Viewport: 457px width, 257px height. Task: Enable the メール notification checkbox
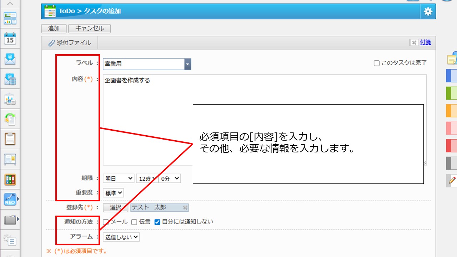106,222
